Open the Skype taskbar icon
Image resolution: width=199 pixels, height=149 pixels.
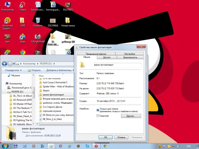[87, 146]
